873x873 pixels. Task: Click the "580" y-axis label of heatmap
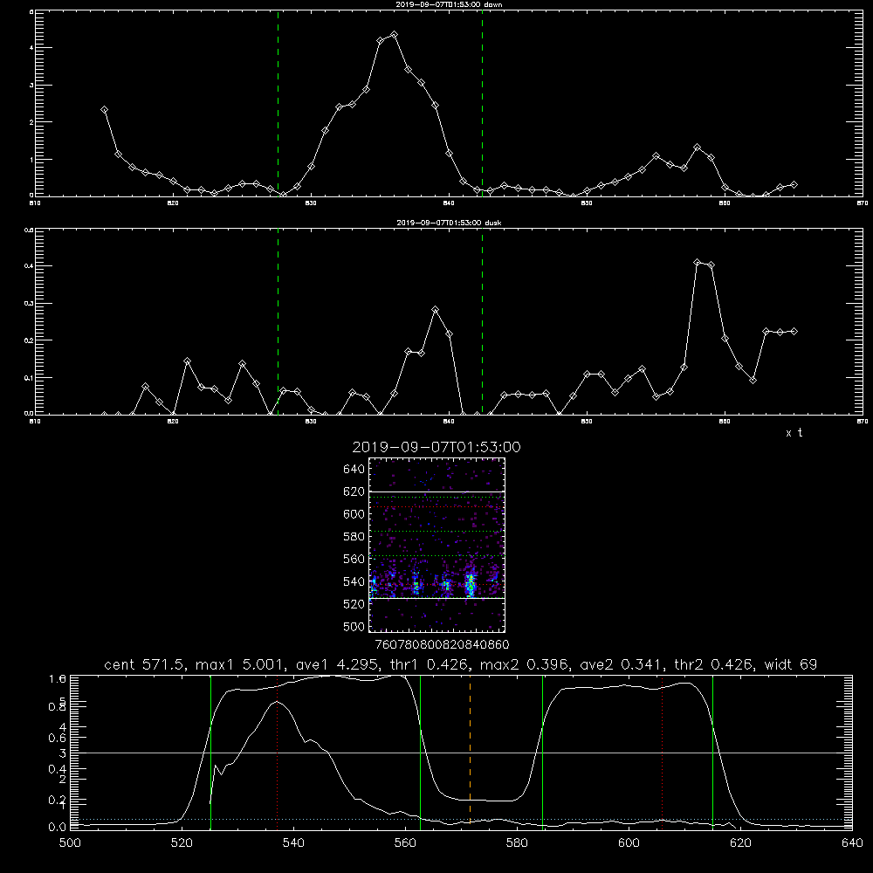coord(354,537)
